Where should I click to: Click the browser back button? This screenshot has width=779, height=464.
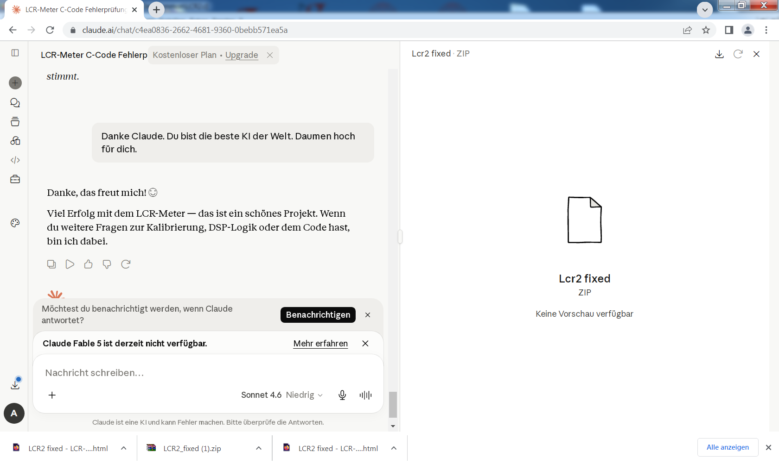[x=13, y=30]
